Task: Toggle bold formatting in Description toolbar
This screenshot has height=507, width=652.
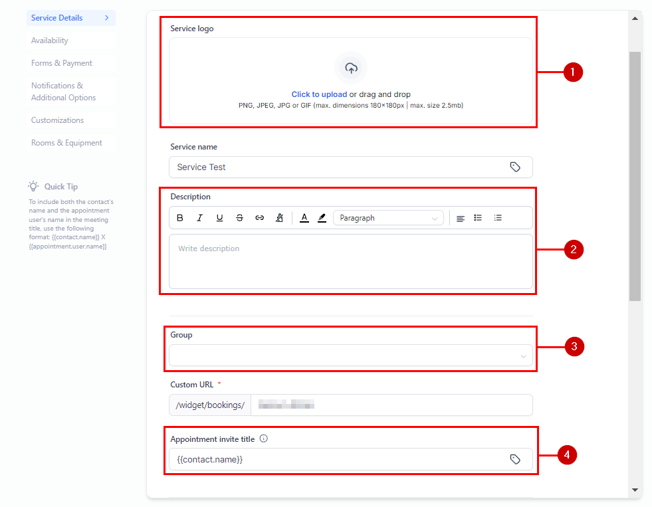Action: click(x=180, y=218)
